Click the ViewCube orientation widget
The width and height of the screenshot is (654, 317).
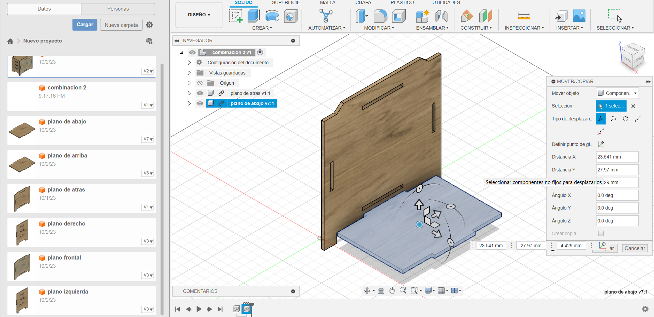[633, 56]
